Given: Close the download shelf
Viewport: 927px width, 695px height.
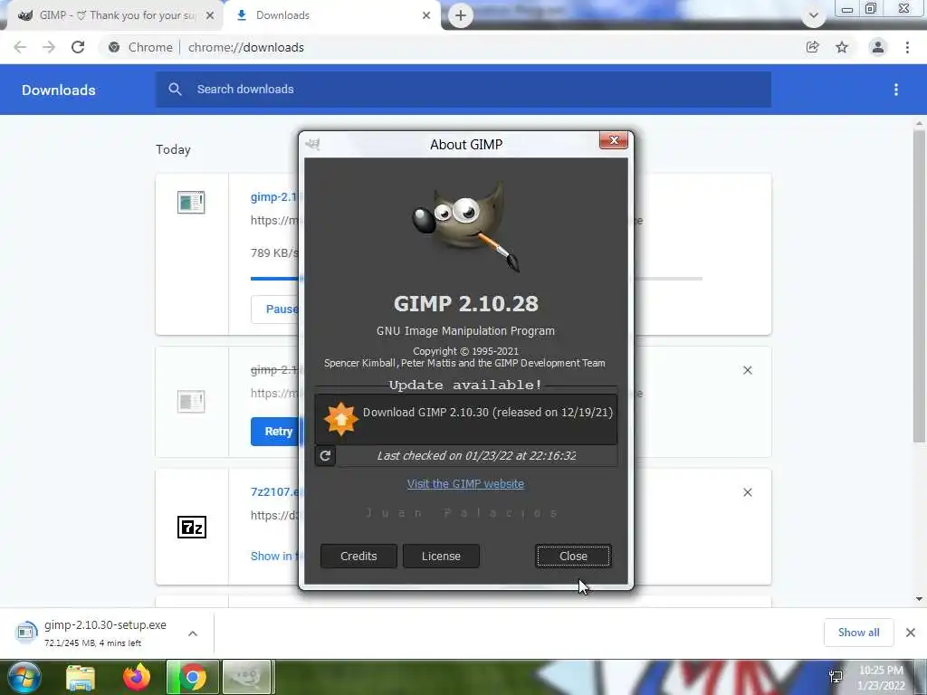Looking at the screenshot, I should click(911, 633).
